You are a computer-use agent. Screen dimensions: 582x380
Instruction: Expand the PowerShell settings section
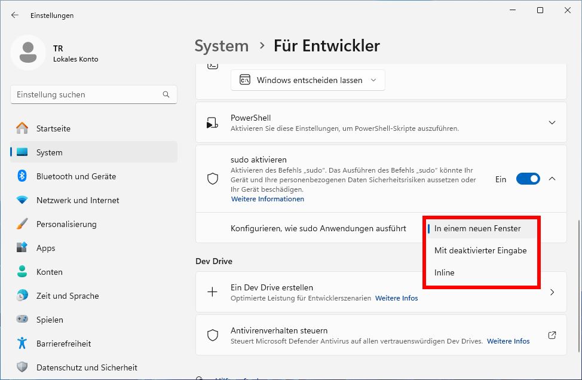552,122
